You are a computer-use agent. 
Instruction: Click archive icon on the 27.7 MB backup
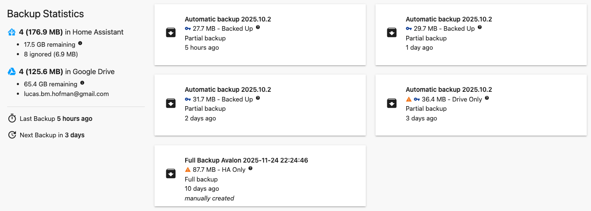170,33
